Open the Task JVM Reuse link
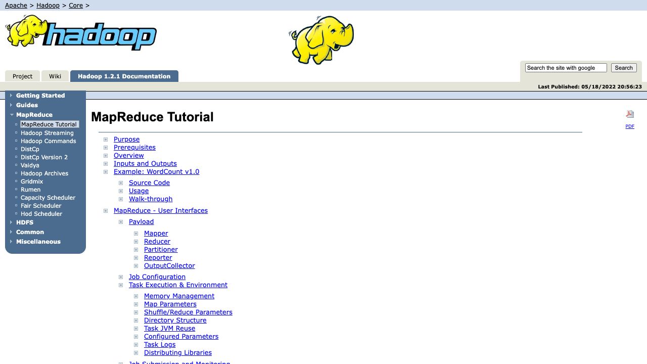 coord(169,328)
